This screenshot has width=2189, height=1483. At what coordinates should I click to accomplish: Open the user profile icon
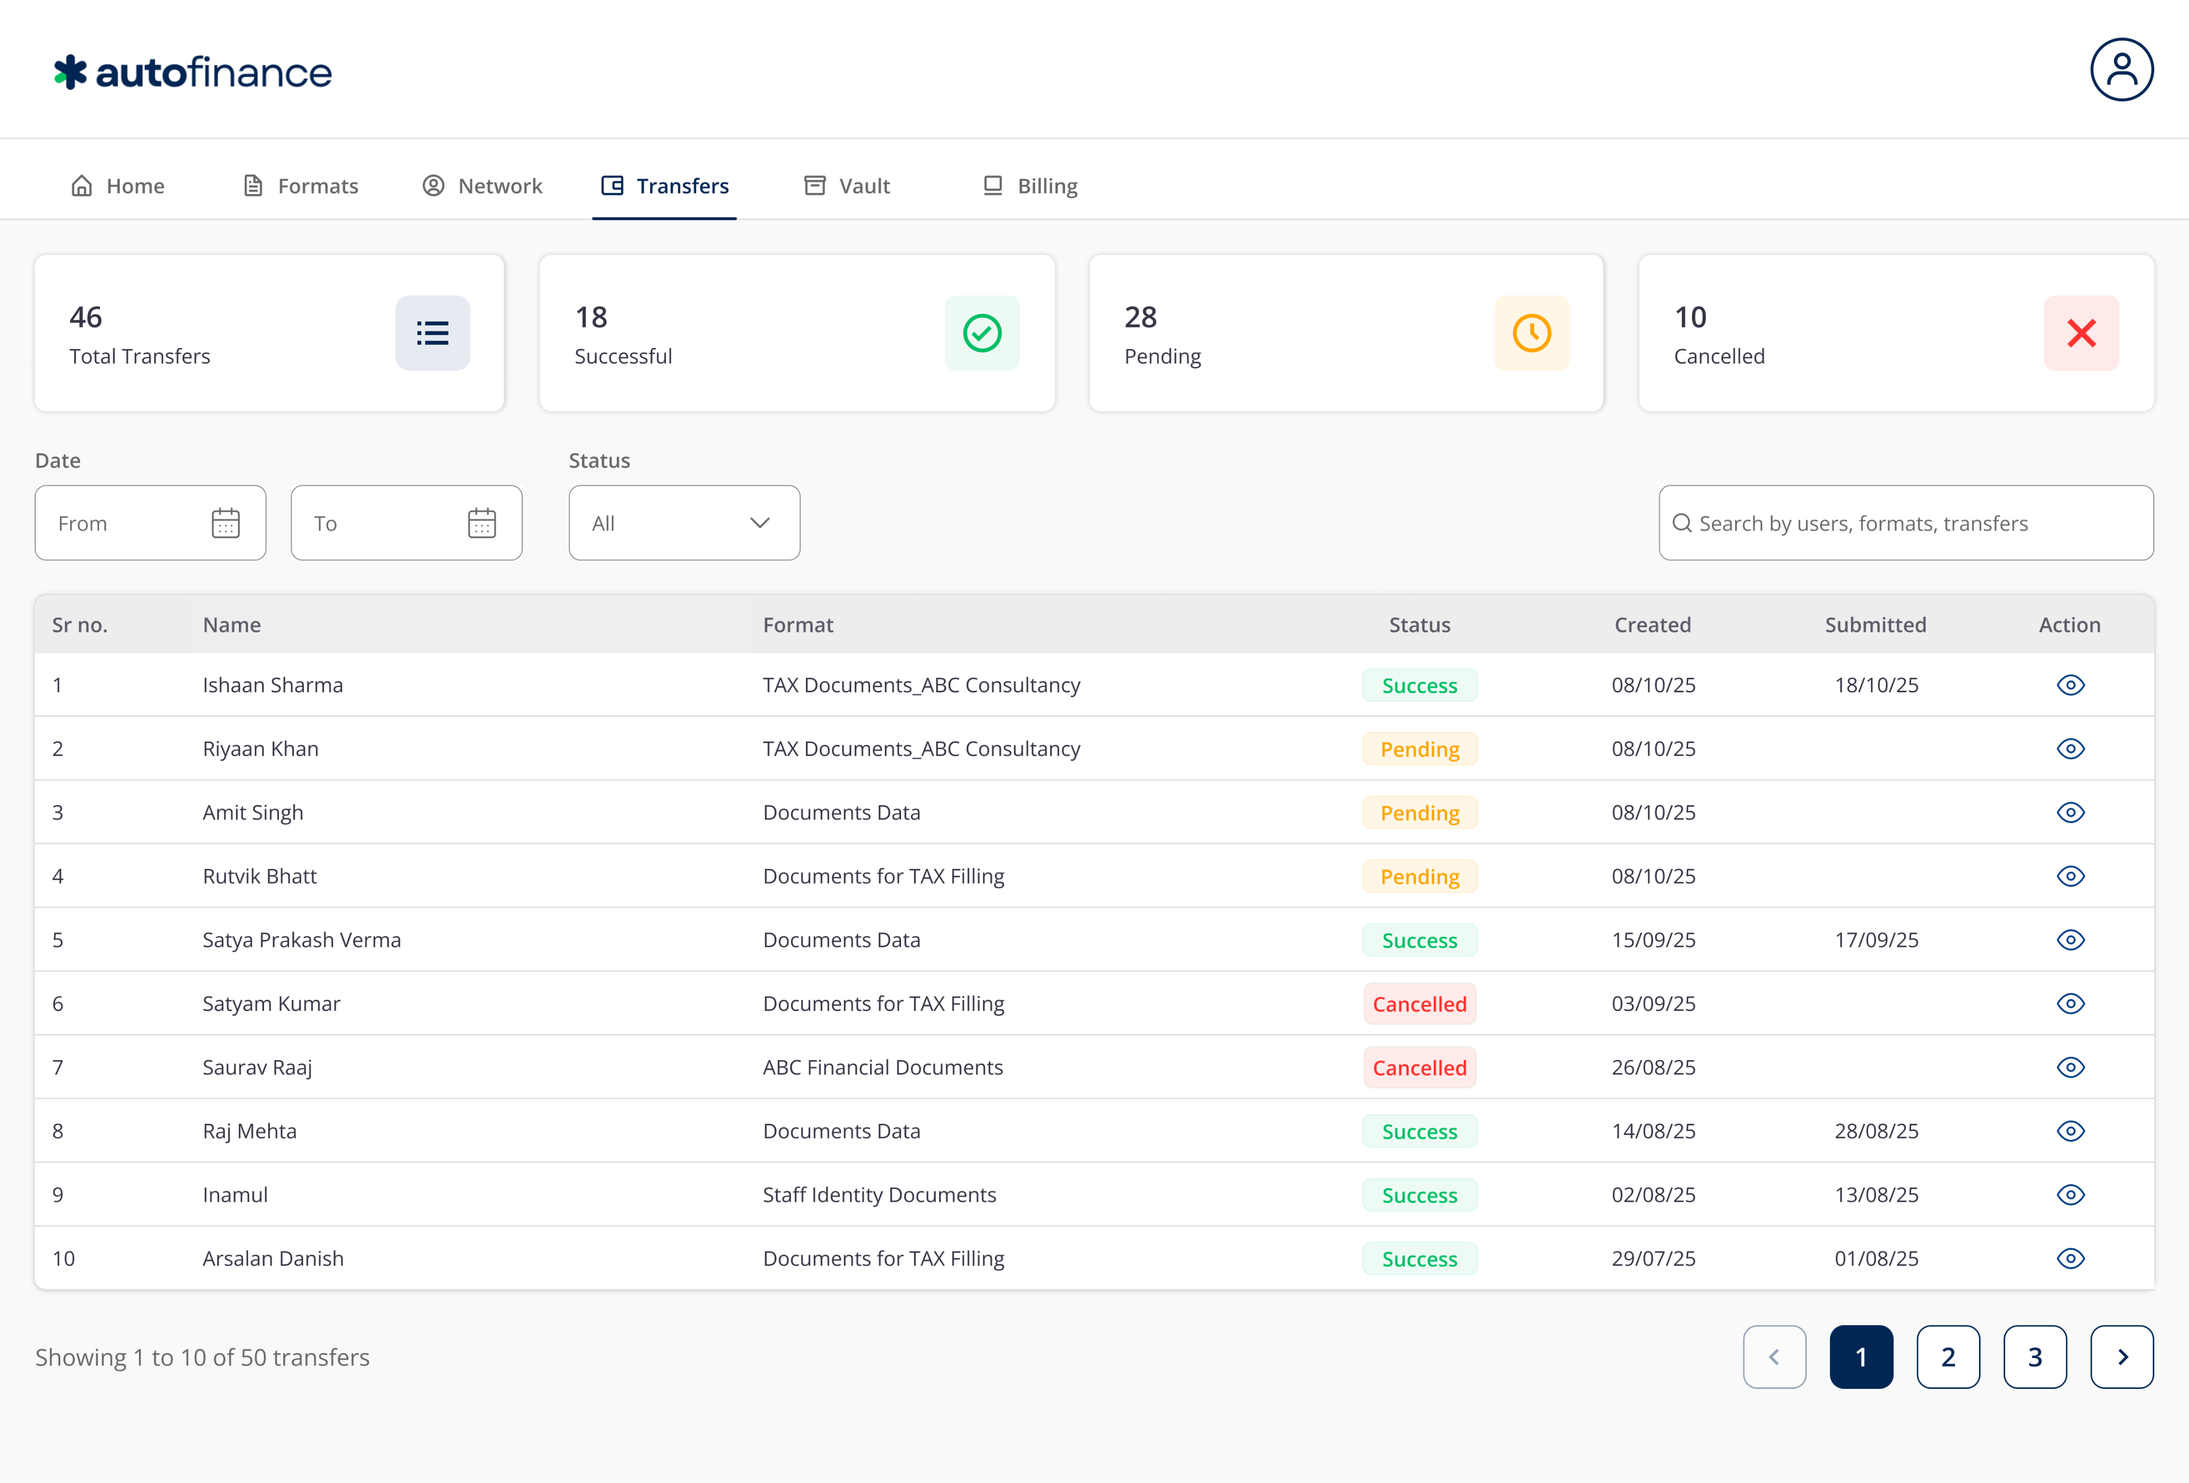pos(2121,69)
